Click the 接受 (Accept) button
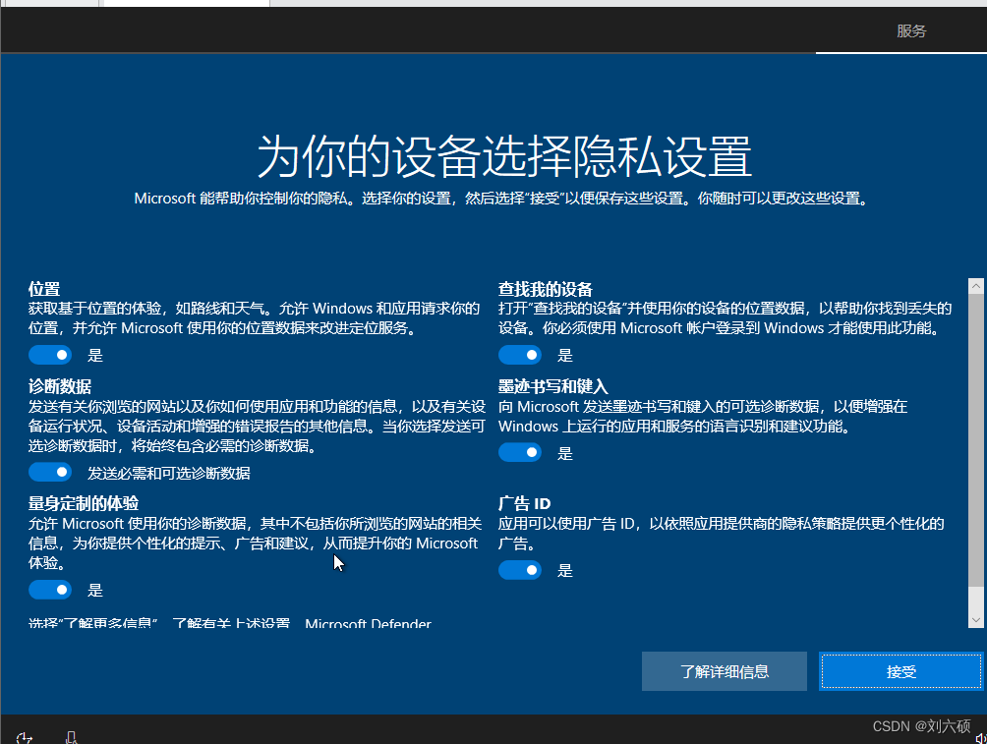The image size is (987, 744). pos(900,671)
